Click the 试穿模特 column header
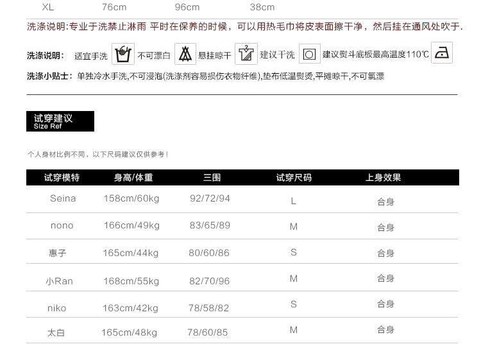This screenshot has width=481, height=360. [62, 178]
